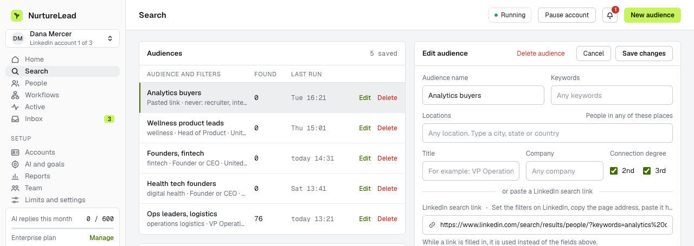Delete Health tech founders audience
The width and height of the screenshot is (694, 246).
click(387, 189)
